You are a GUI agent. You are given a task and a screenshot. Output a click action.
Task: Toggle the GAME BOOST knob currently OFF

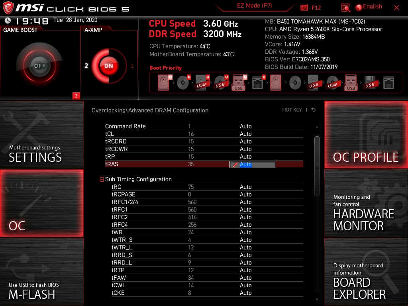pos(39,66)
